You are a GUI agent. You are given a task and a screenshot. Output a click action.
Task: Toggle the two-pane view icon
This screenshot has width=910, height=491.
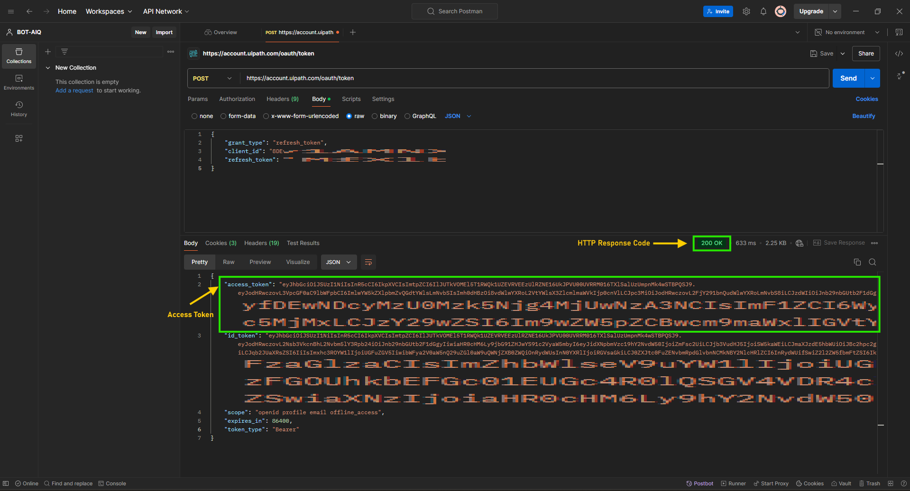coord(891,483)
